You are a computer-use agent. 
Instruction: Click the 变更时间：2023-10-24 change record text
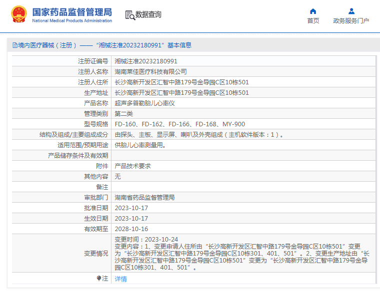click(x=146, y=240)
